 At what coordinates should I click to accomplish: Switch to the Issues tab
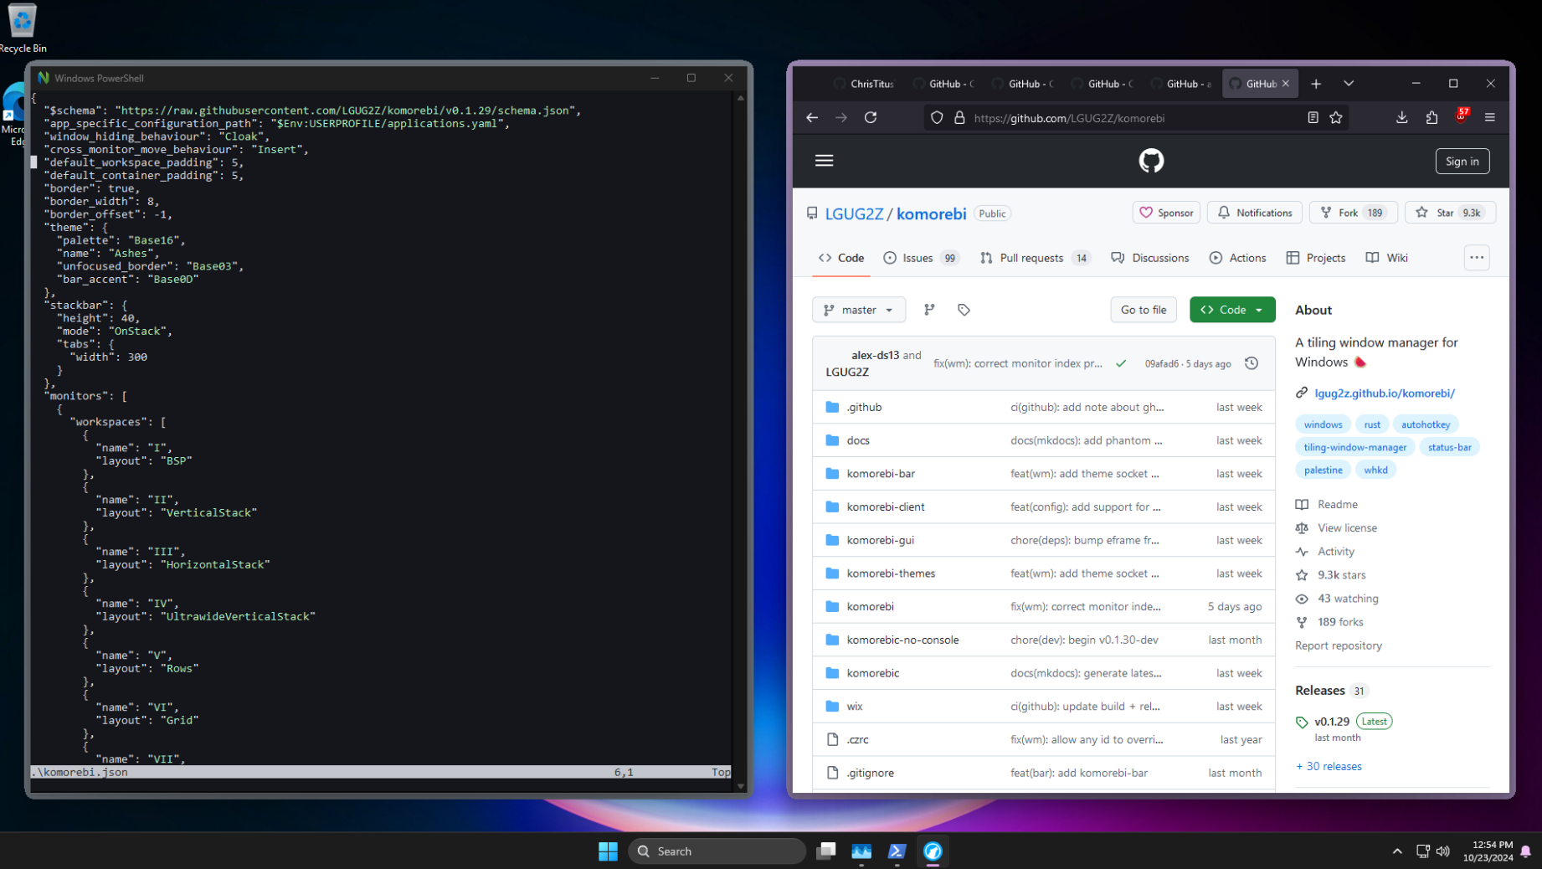[917, 258]
